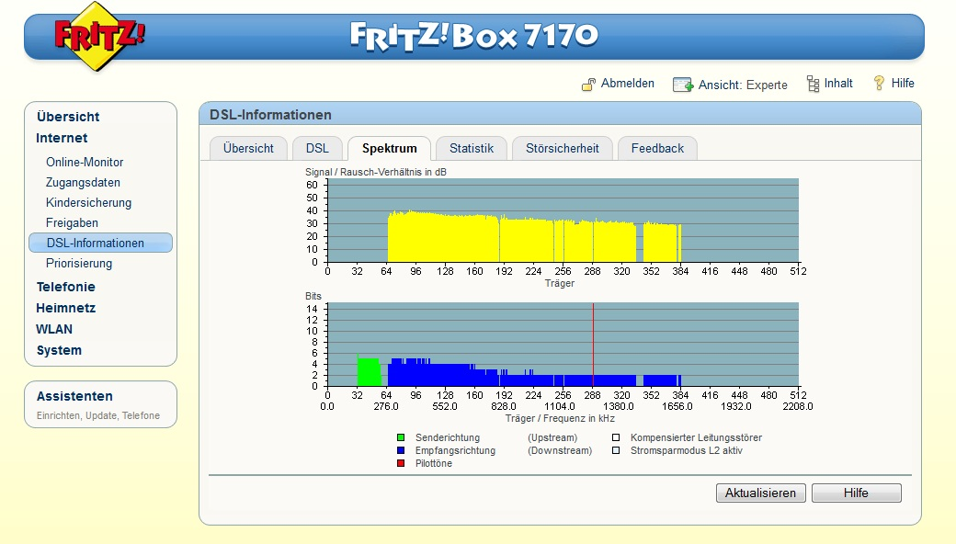956x544 pixels.
Task: Open Übersicht in the sidebar
Action: pyautogui.click(x=68, y=117)
